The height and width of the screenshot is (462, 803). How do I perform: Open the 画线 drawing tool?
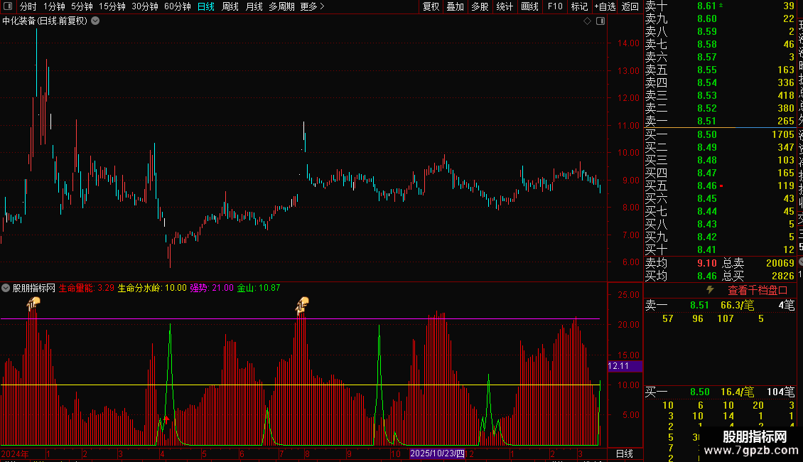[529, 6]
